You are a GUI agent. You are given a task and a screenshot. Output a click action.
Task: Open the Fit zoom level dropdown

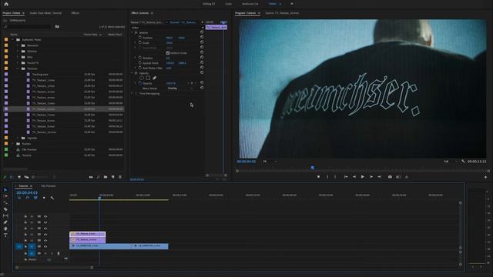[x=270, y=162]
